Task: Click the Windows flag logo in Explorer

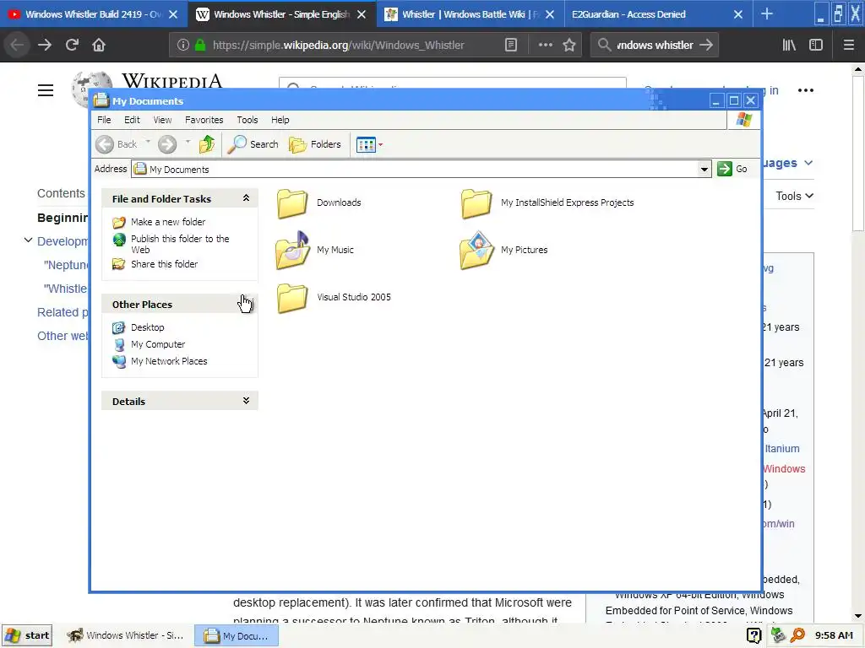Action: tap(743, 120)
